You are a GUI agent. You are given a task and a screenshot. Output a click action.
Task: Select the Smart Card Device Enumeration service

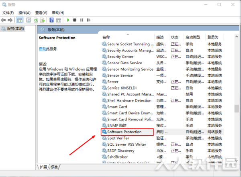162,113
